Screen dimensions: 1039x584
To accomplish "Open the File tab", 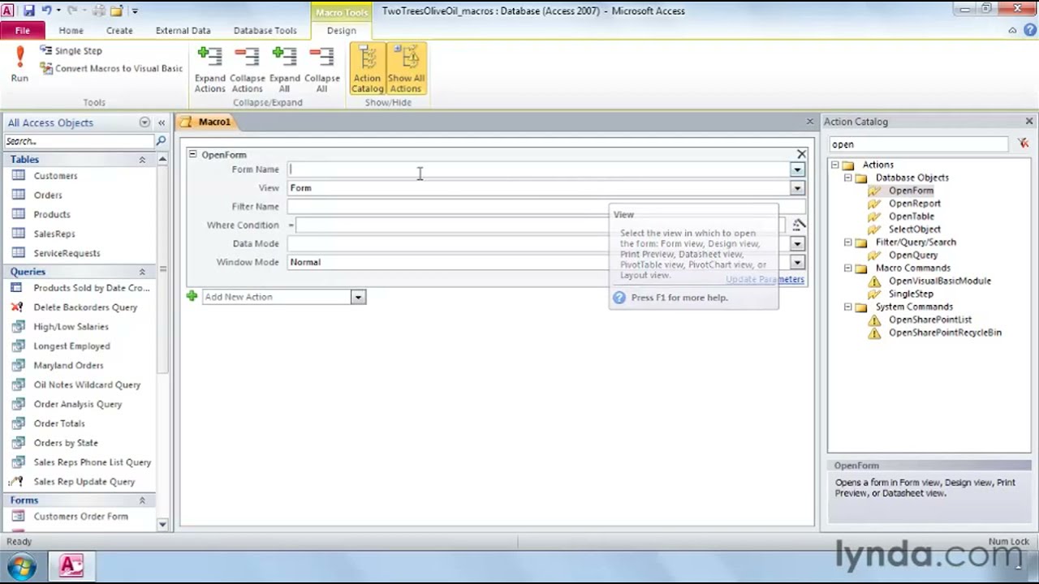I will click(23, 31).
